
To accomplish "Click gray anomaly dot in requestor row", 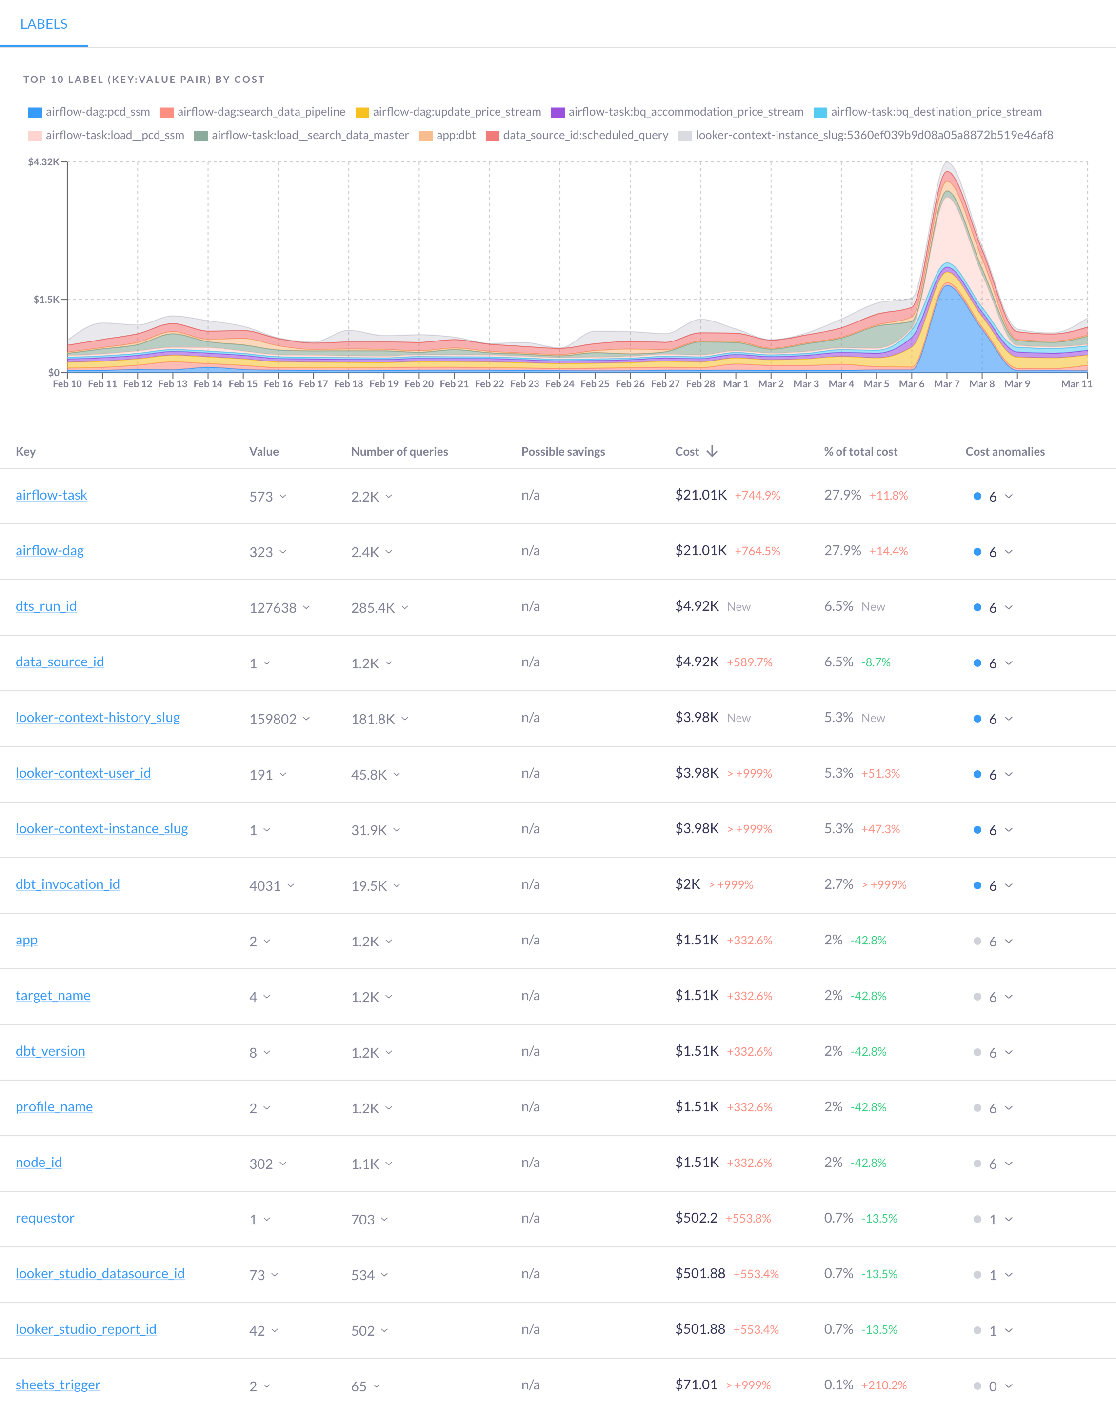I will pyautogui.click(x=977, y=1219).
